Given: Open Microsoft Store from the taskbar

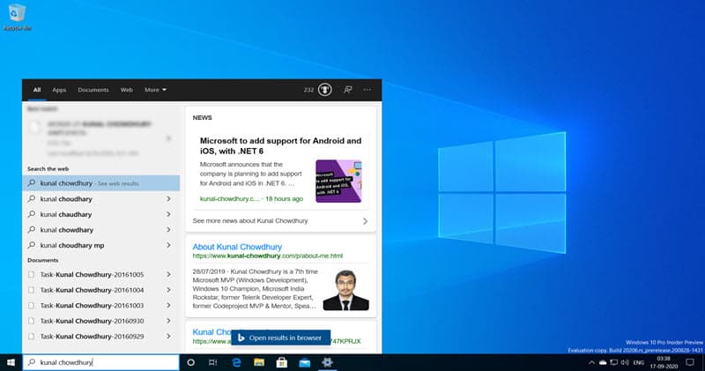Looking at the screenshot, I should tap(282, 362).
